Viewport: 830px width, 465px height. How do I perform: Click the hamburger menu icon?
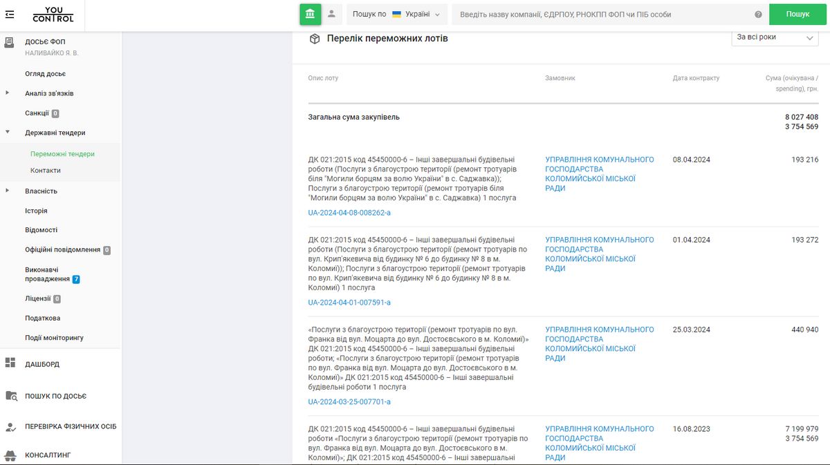[10, 14]
